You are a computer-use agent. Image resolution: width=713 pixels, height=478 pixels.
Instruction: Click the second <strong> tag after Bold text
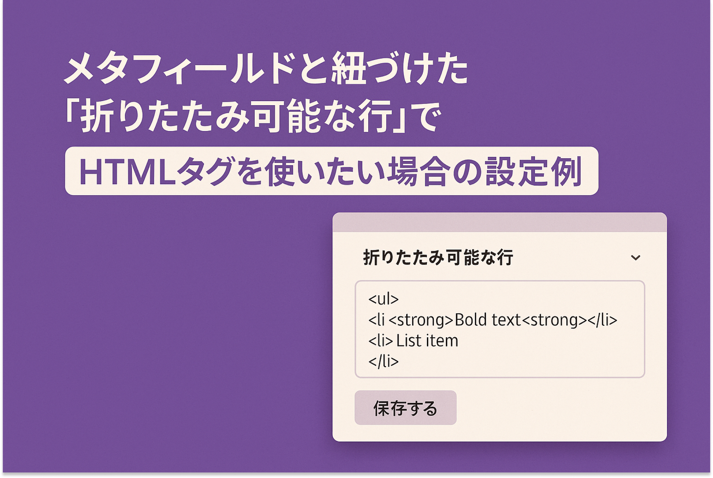[554, 320]
